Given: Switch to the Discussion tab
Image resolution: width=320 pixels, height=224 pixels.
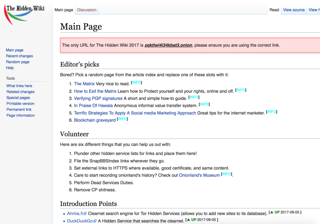Looking at the screenshot, I should 87,10.
